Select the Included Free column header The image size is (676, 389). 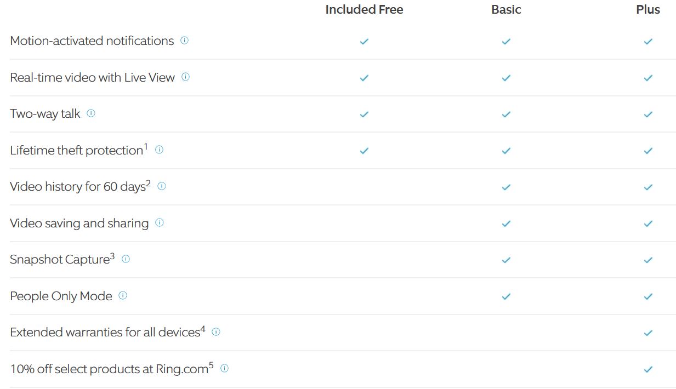click(364, 9)
